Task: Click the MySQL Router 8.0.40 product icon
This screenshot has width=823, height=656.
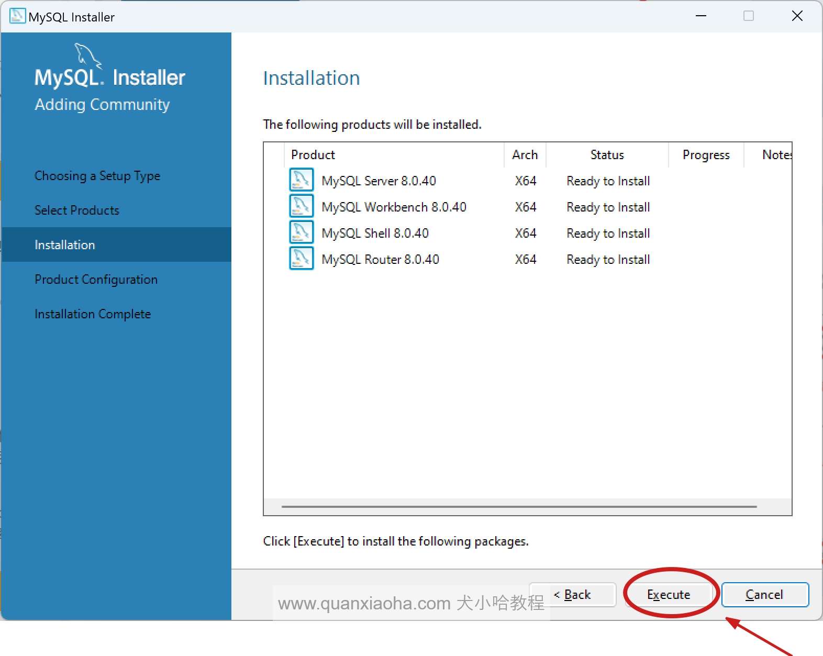Action: pyautogui.click(x=301, y=258)
